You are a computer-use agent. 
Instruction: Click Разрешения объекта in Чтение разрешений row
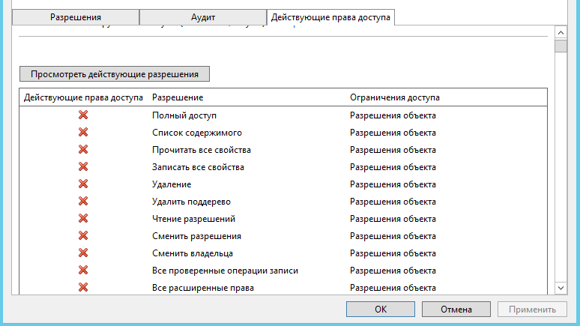pyautogui.click(x=393, y=219)
